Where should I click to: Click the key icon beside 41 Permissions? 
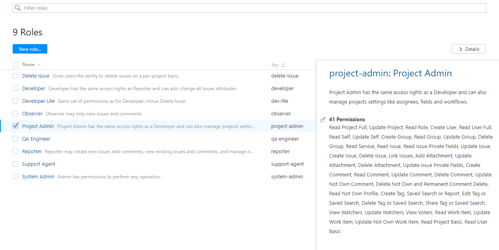tap(322, 120)
